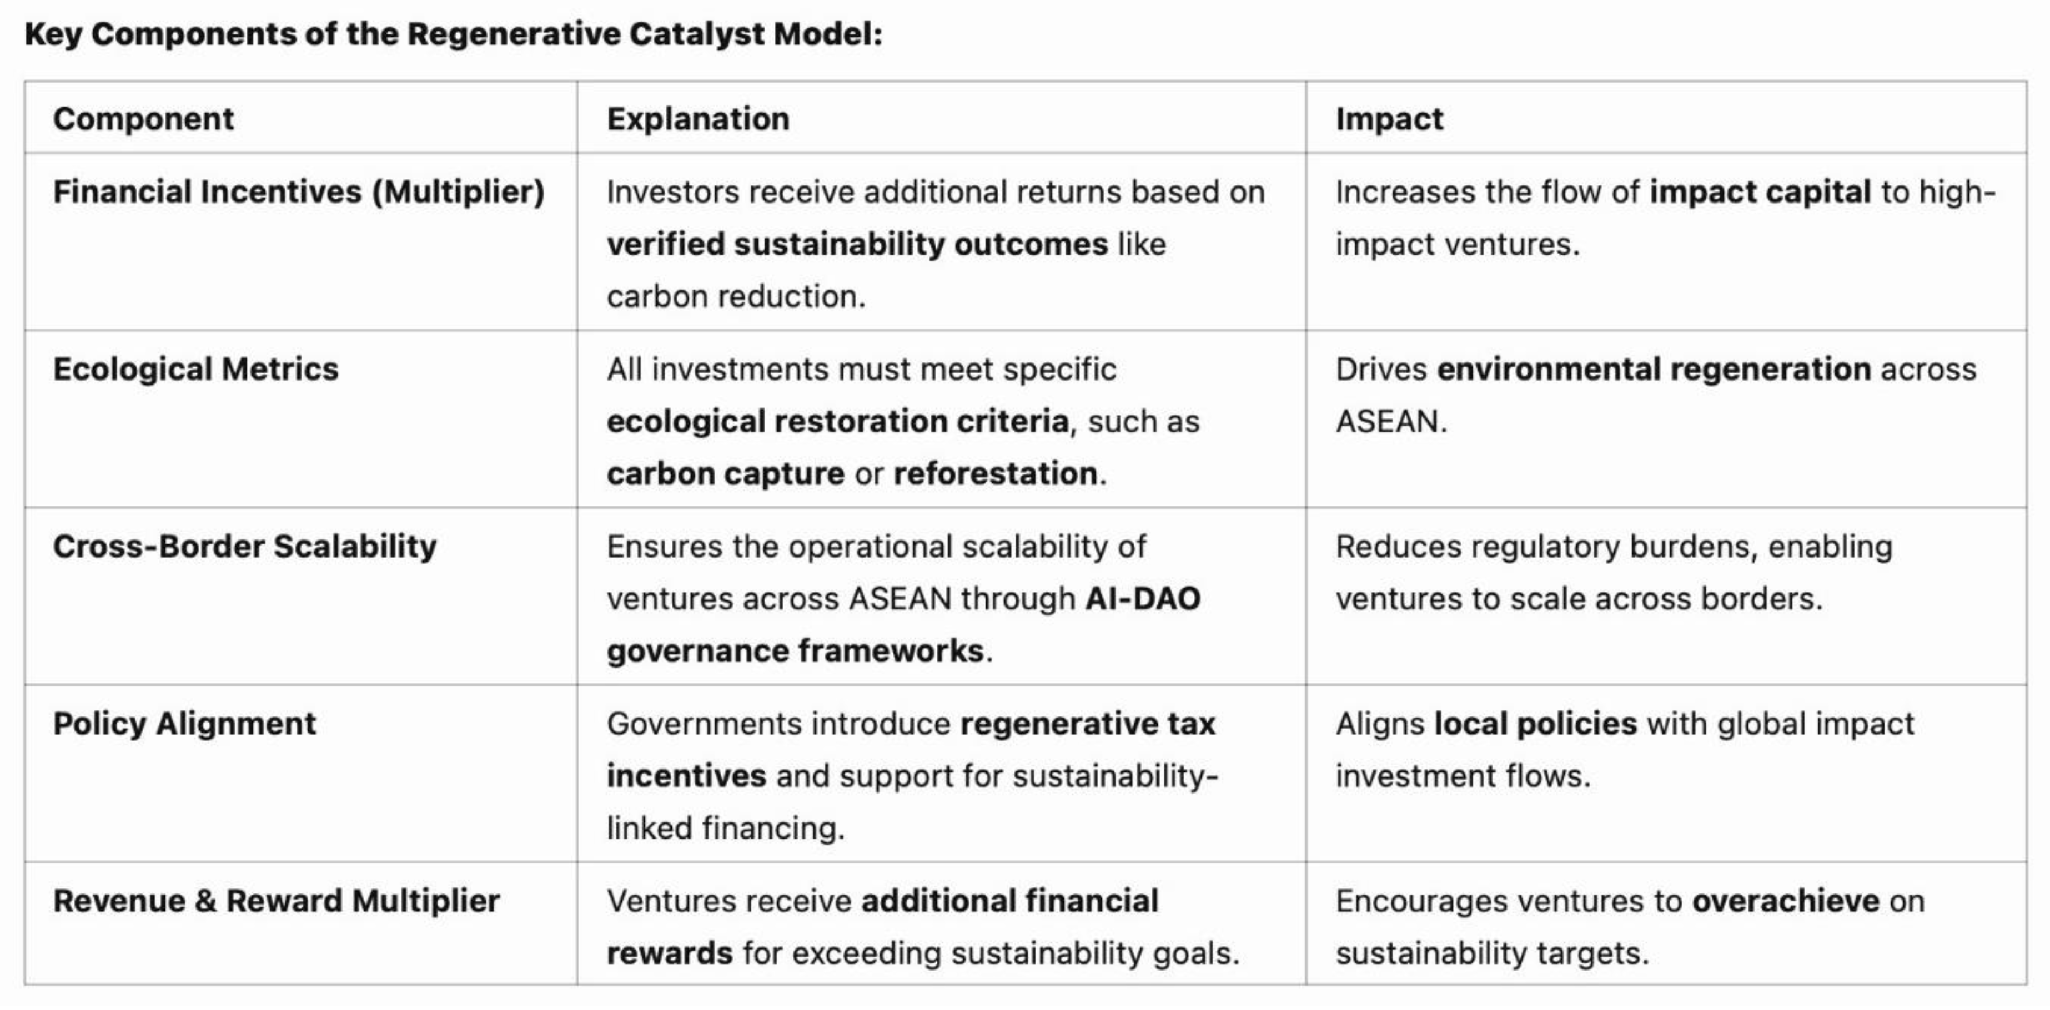Select the 'Revenue & Reward Multiplier' cell
Screen dimensions: 2050x1010
(x=276, y=901)
